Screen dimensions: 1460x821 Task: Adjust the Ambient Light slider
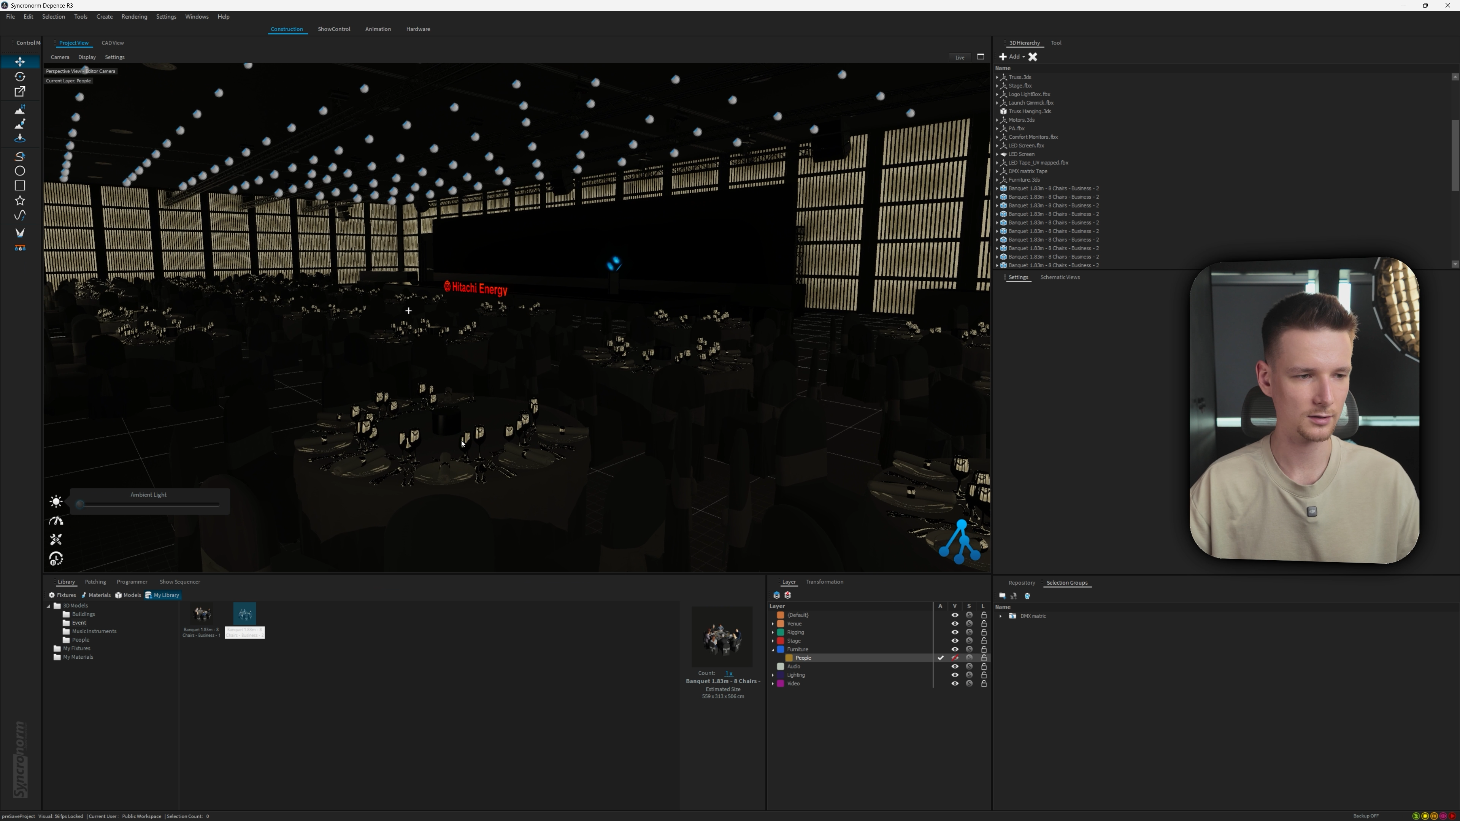click(x=81, y=504)
